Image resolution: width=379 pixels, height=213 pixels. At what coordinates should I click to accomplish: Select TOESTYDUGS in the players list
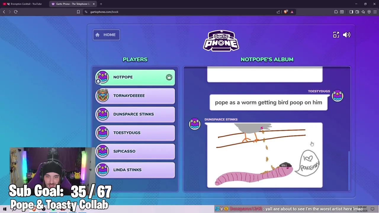(x=135, y=133)
